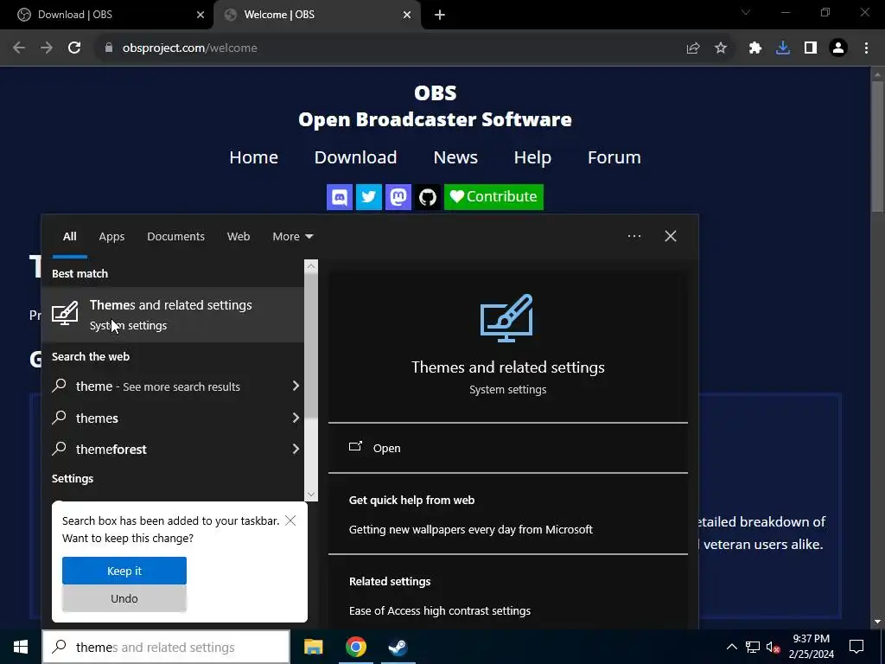
Task: Select the Documents search filter tab
Action: (175, 237)
